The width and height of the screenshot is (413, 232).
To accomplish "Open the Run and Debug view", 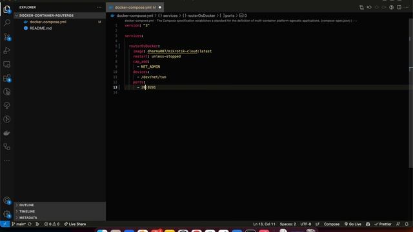I will pos(7,50).
